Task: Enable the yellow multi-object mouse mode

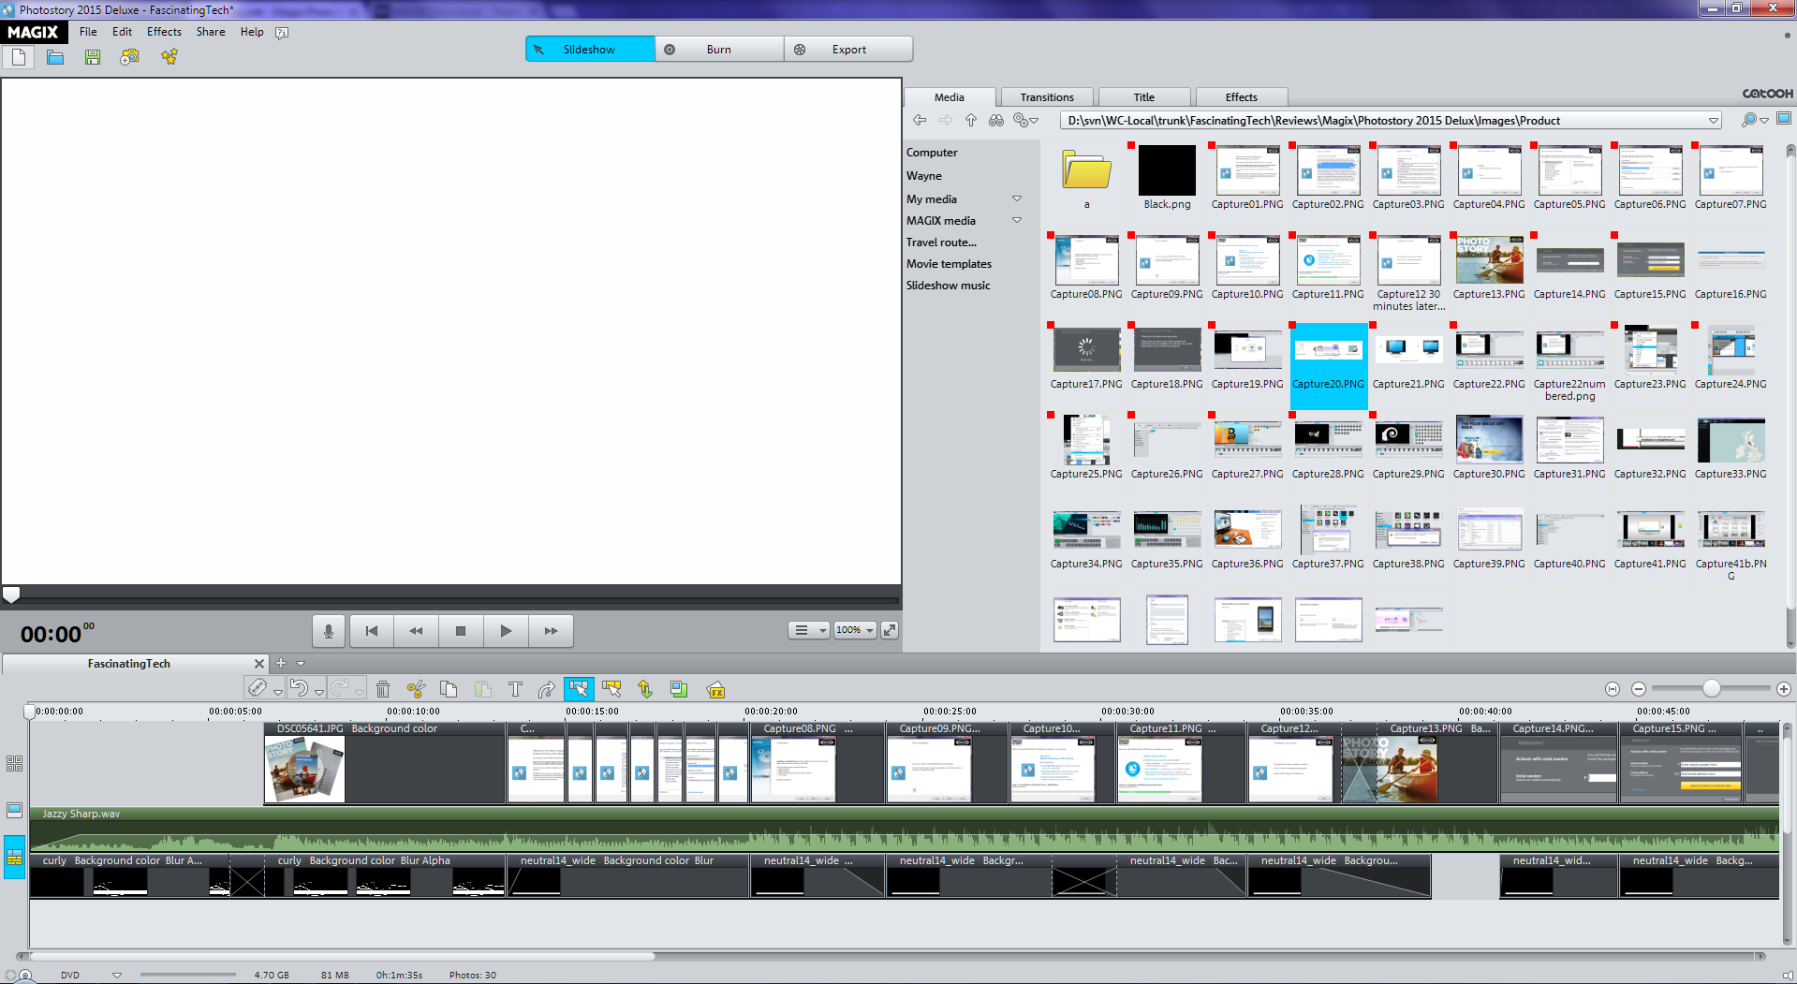Action: 611,689
